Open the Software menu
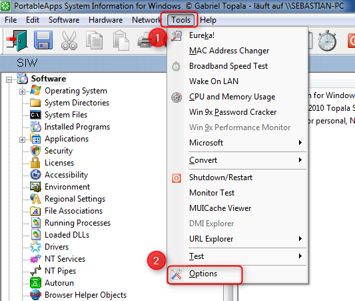Image resolution: width=355 pixels, height=301 pixels. [64, 20]
